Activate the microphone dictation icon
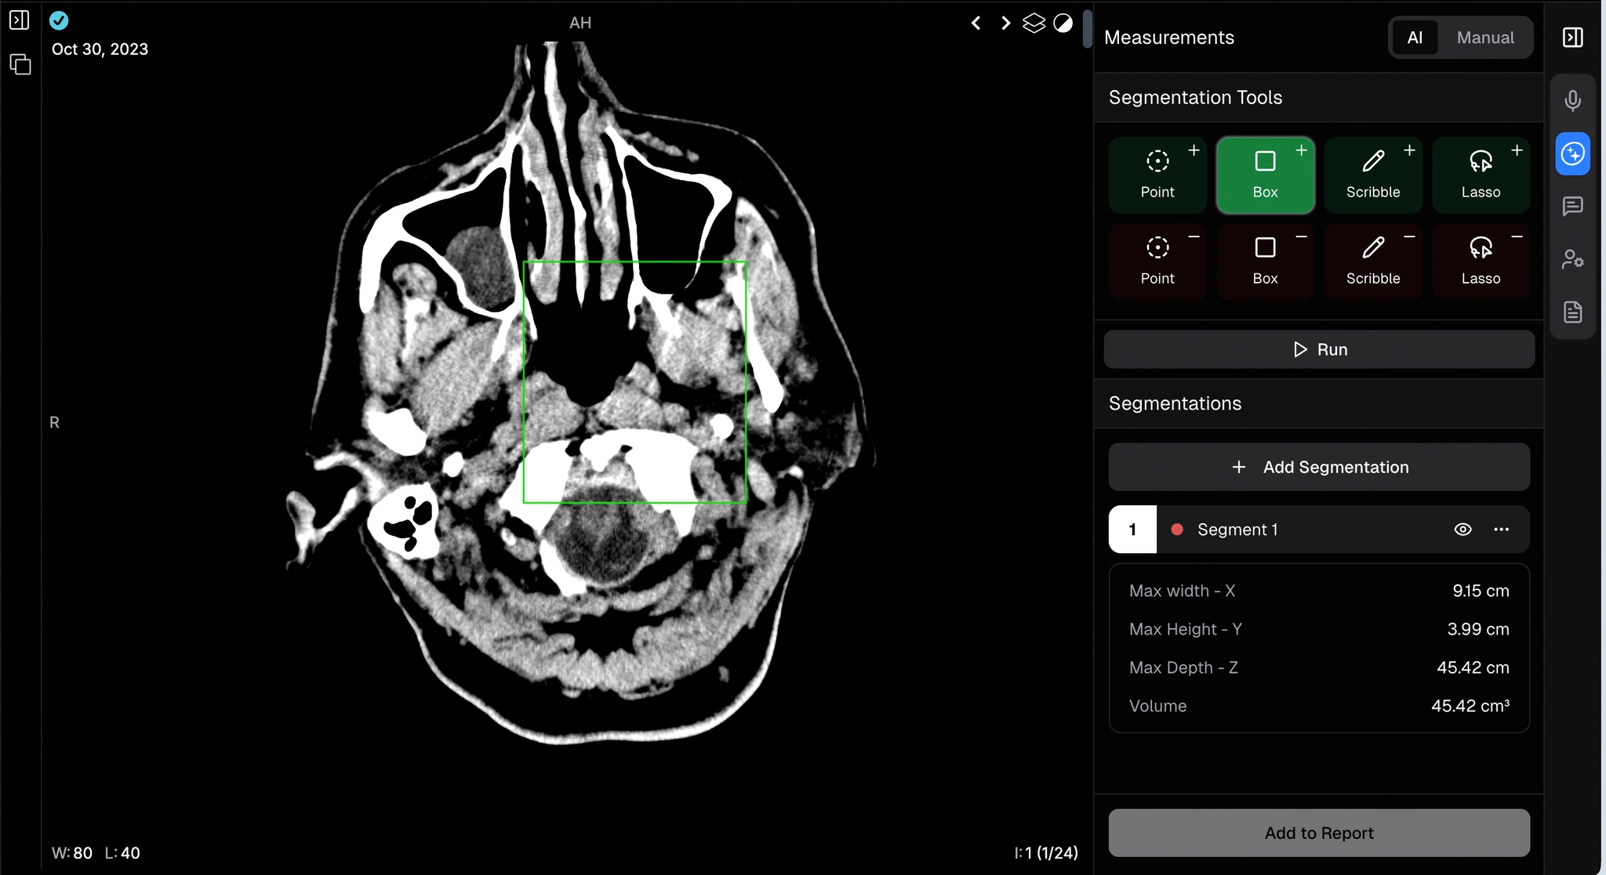This screenshot has width=1606, height=875. pyautogui.click(x=1572, y=100)
